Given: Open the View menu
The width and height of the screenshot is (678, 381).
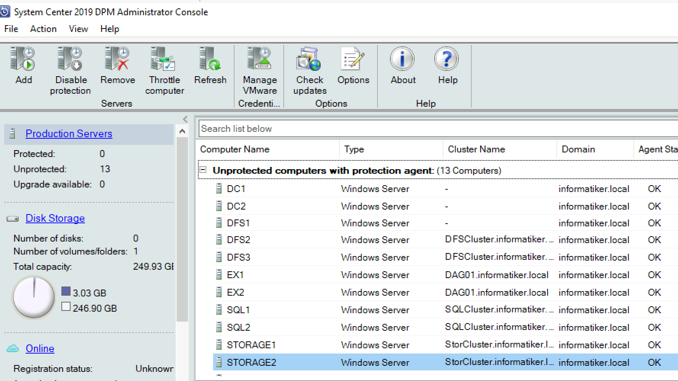Looking at the screenshot, I should coord(79,29).
